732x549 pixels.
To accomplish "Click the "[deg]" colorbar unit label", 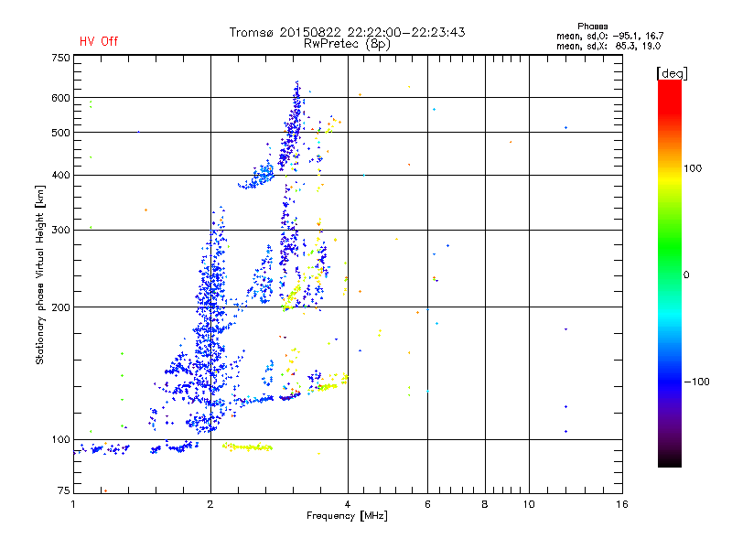I will click(672, 73).
